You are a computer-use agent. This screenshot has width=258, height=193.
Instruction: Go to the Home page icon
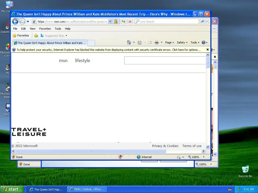pos(129,42)
